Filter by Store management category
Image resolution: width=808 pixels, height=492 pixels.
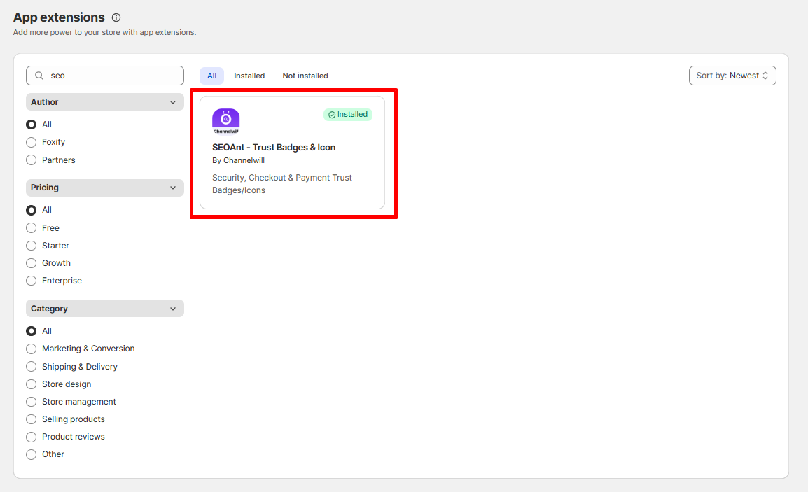[32, 402]
